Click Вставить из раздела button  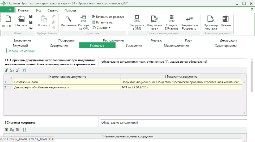point(108,17)
